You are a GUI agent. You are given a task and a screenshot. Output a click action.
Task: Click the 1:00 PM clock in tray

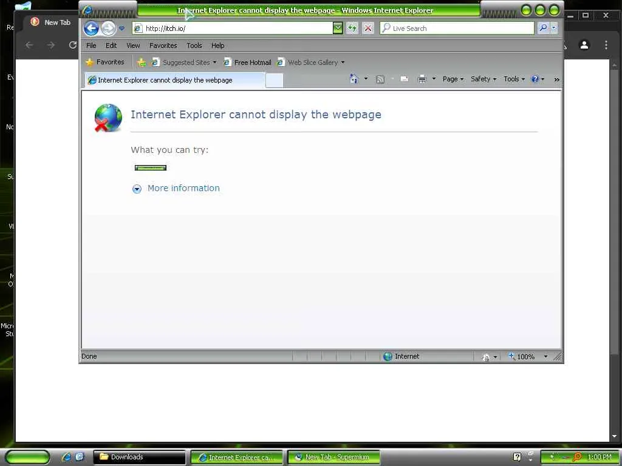click(x=600, y=457)
